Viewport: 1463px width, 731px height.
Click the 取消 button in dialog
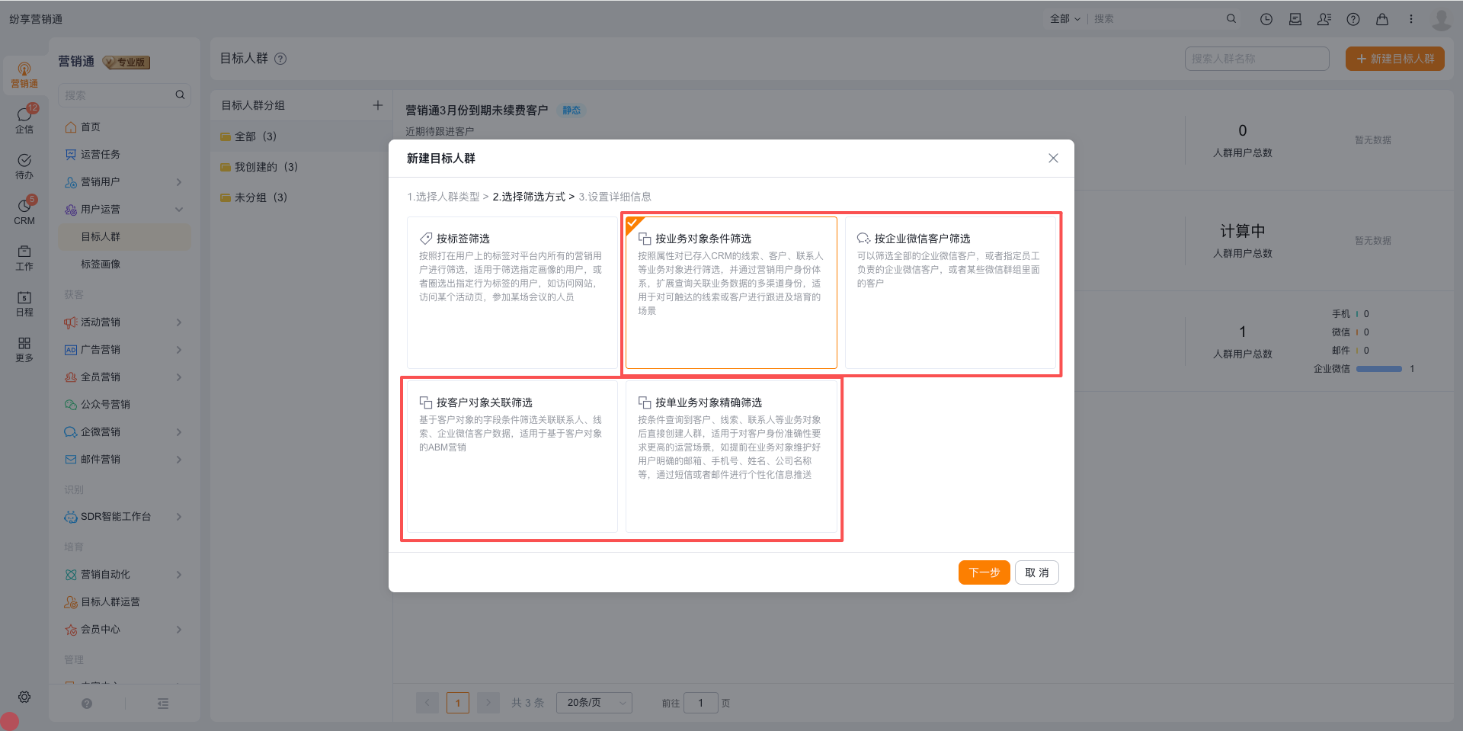(1036, 572)
